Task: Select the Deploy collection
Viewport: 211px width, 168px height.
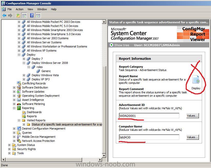Action: tap(31, 55)
